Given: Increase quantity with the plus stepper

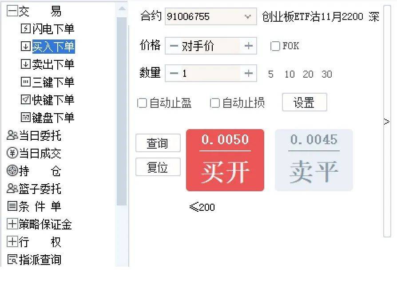Looking at the screenshot, I should click(x=249, y=73).
